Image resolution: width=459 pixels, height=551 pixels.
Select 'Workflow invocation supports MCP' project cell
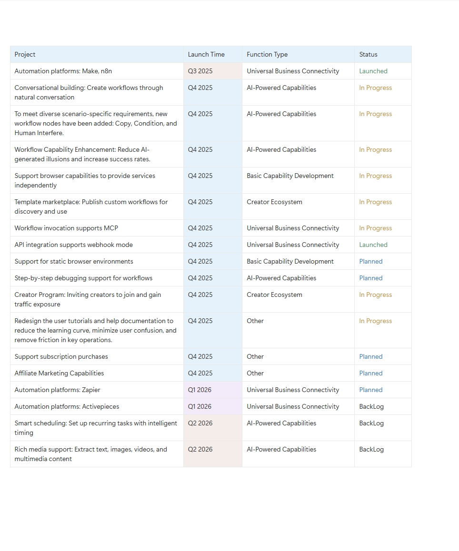pyautogui.click(x=66, y=228)
